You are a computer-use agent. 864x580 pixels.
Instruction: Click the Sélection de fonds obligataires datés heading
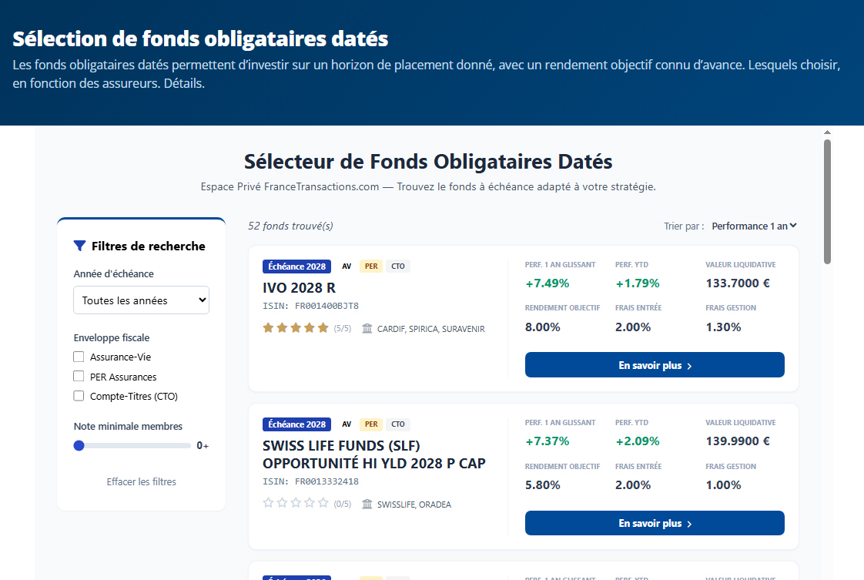[200, 39]
